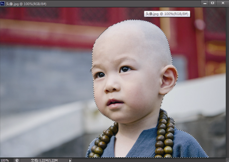Viewport: 229px width, 162px height.
Task: Click the 100% zoom level field
Action: coord(5,160)
